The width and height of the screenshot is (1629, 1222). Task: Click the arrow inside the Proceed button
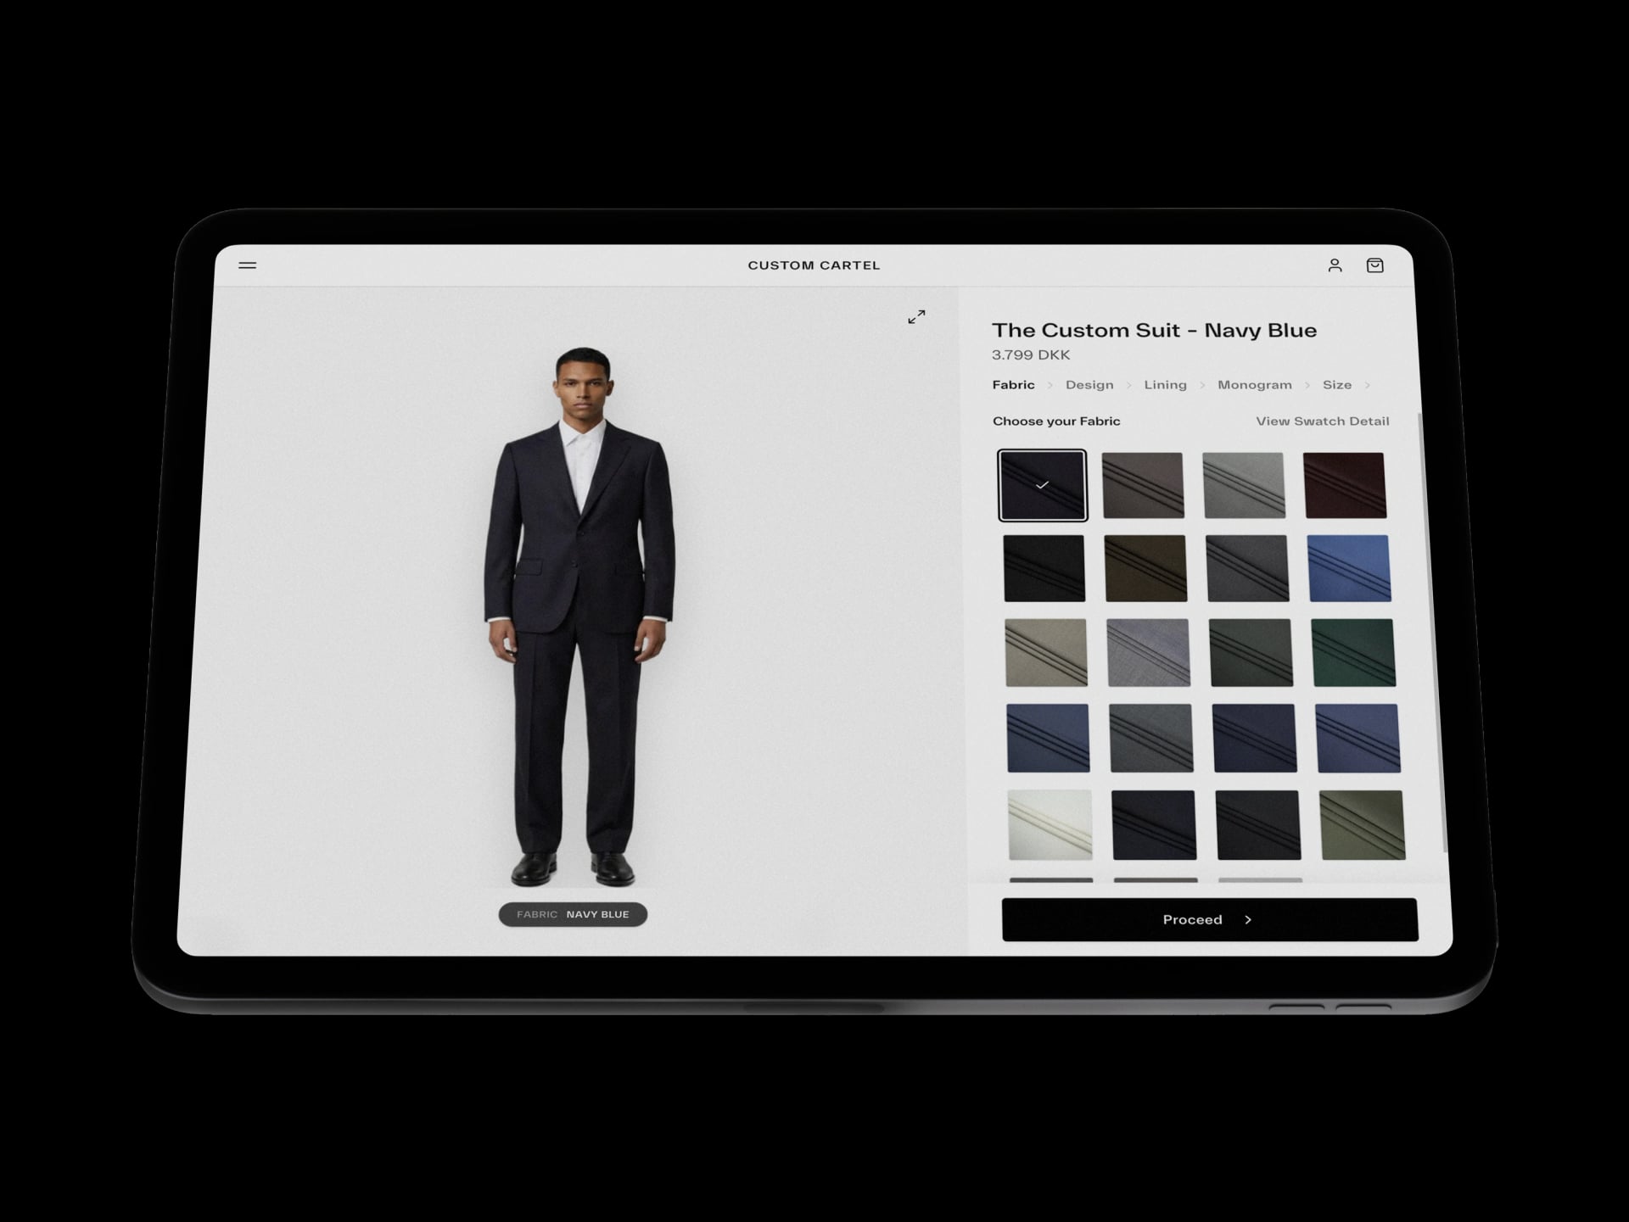[1248, 920]
